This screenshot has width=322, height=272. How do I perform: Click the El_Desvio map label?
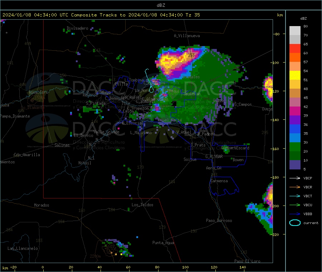[x=83, y=135]
